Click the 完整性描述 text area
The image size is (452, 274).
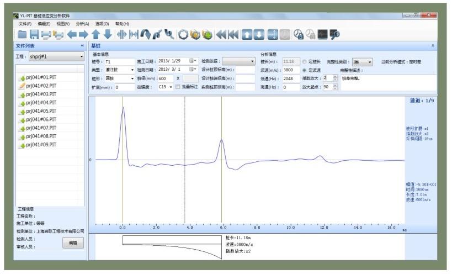389,83
